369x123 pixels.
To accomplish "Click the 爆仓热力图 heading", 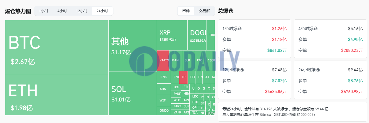I will tap(18, 11).
